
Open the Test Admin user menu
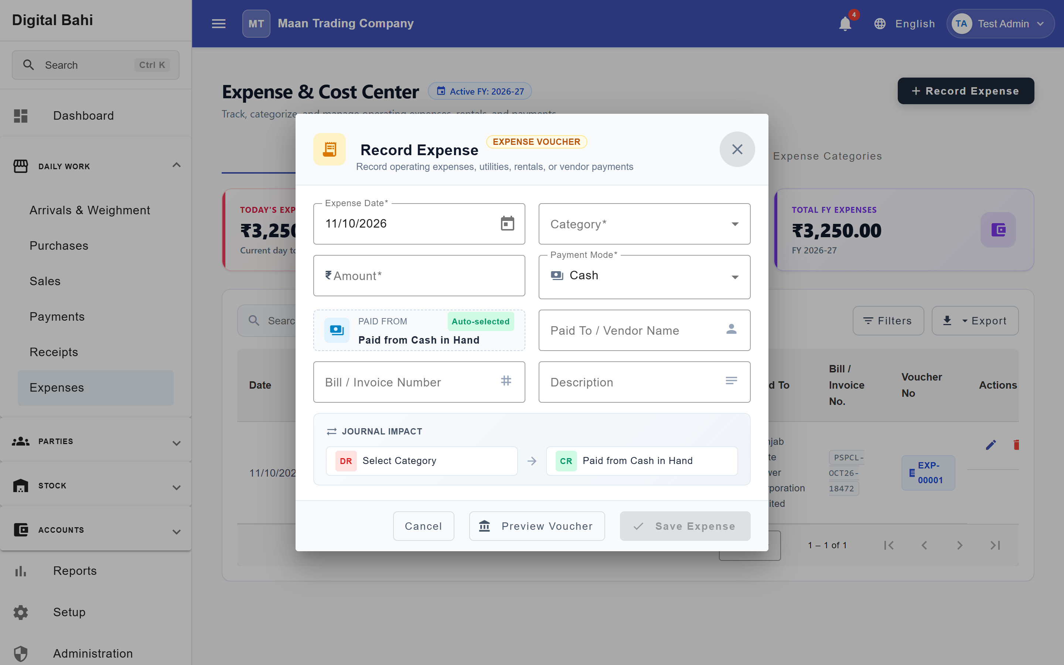click(x=1000, y=24)
